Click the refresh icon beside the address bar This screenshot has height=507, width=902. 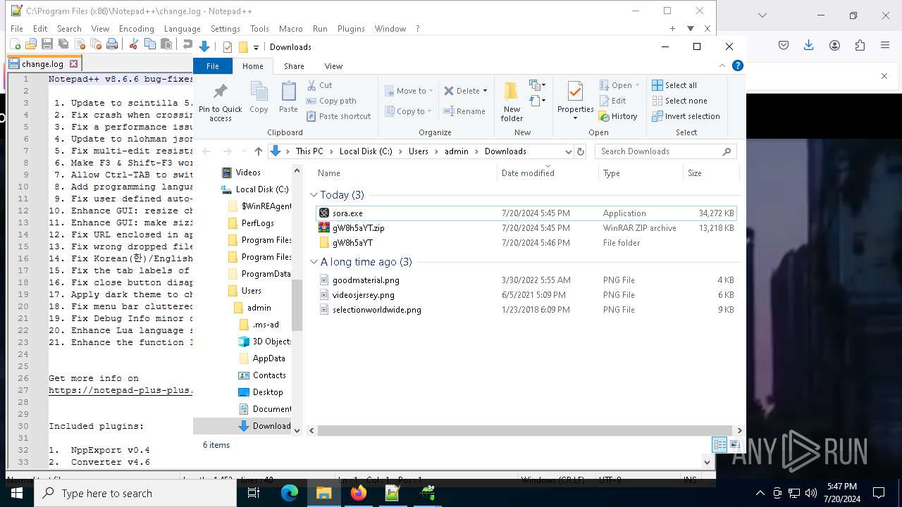point(581,151)
